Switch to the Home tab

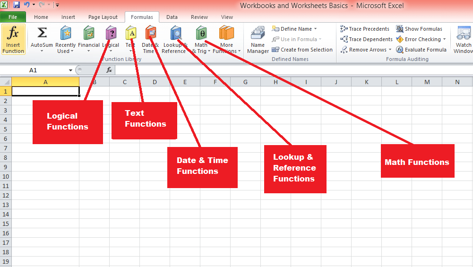tap(41, 17)
